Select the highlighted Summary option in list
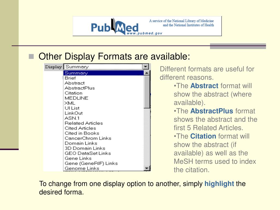280x210 pixels. coord(104,73)
